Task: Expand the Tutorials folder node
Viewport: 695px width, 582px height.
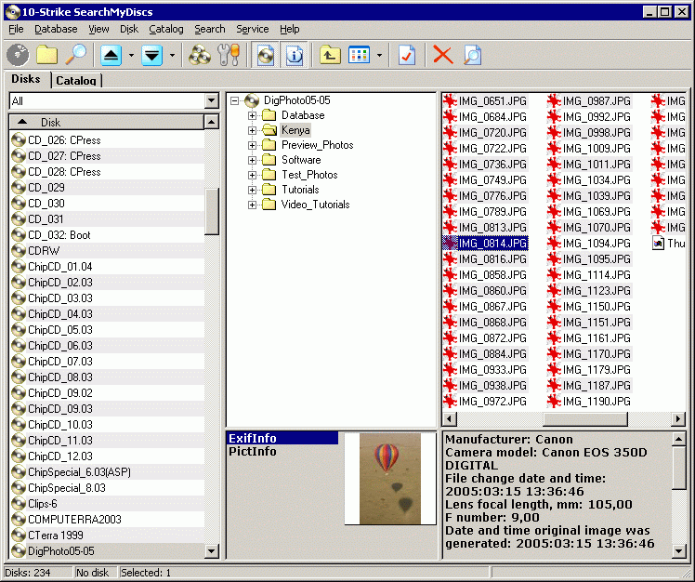Action: tap(252, 190)
